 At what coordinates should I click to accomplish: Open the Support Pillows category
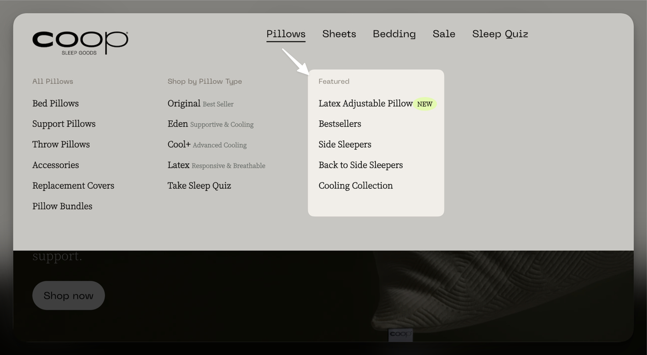tap(64, 124)
